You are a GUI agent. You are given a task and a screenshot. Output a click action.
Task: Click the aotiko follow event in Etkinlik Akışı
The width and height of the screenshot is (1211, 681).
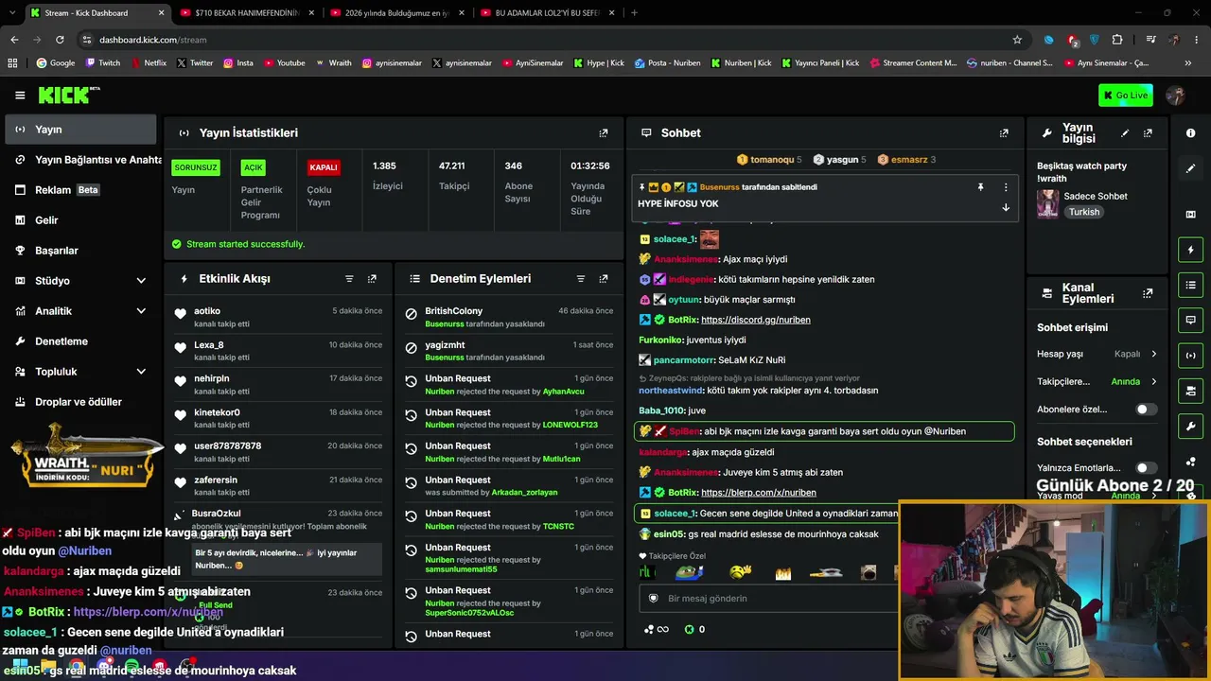tap(278, 317)
